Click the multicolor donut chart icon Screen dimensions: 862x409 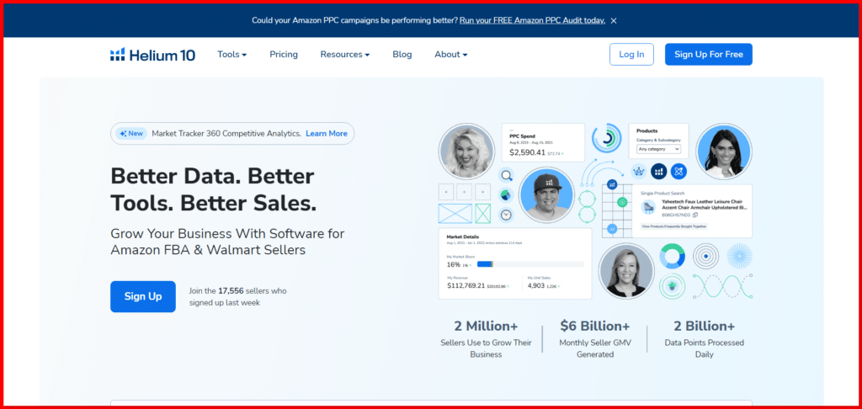(x=673, y=256)
